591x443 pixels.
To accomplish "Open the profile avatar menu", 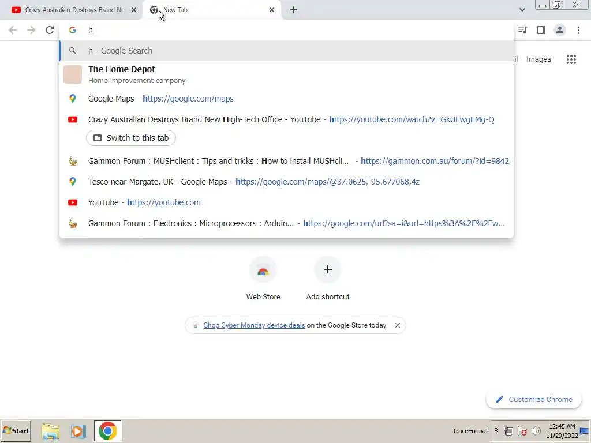I will pos(560,30).
